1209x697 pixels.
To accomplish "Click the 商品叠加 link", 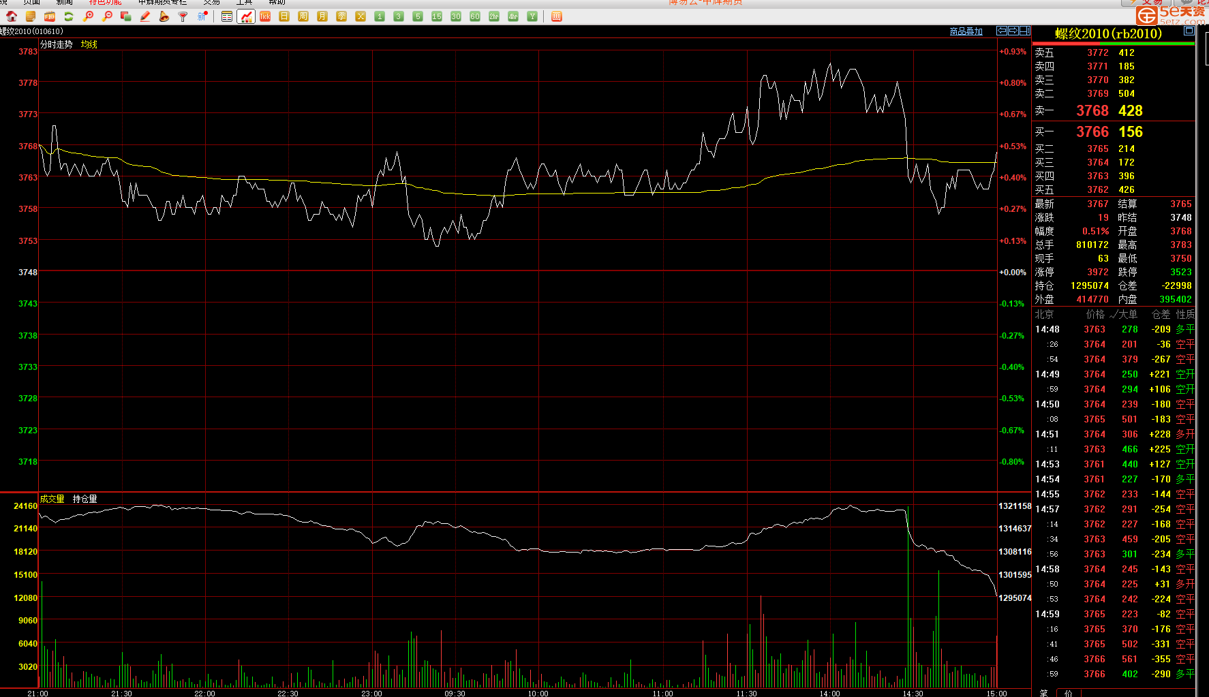I will point(966,31).
